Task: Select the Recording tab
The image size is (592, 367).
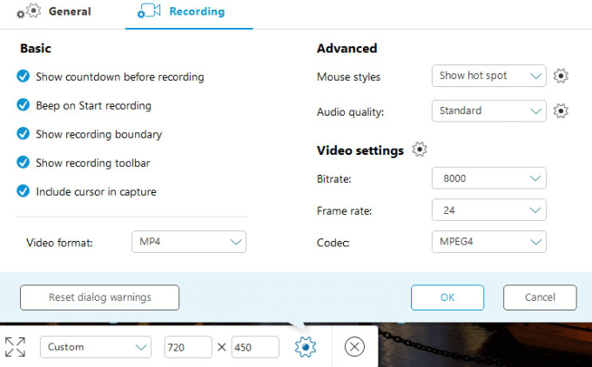Action: pyautogui.click(x=188, y=12)
